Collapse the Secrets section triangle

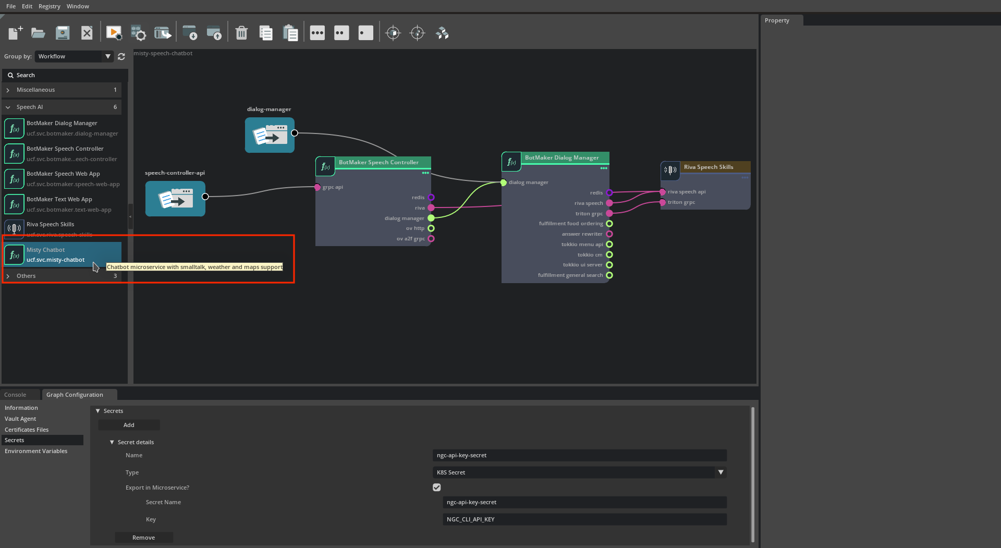[x=97, y=411]
